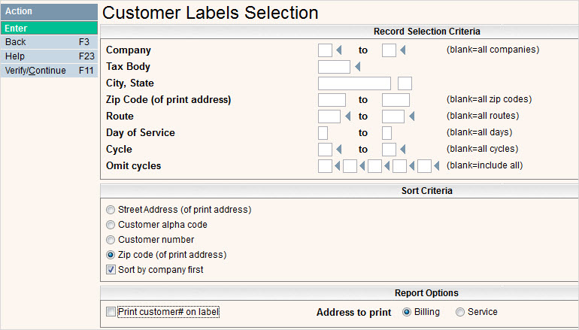This screenshot has height=330, width=579.
Task: Click Enter in Action menu
Action: 49,28
